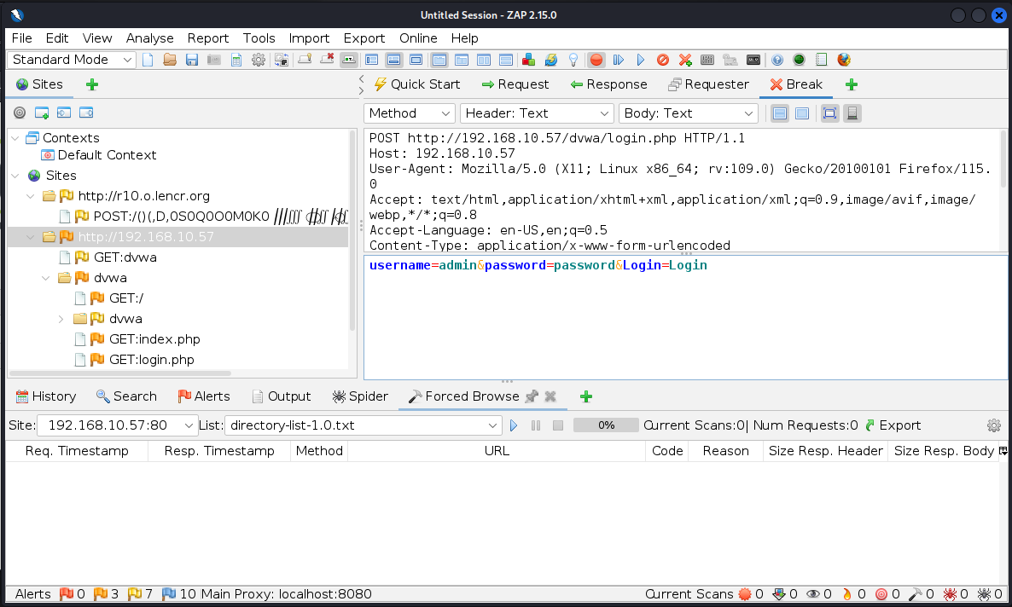Click the green radar HUD icon

tap(799, 60)
